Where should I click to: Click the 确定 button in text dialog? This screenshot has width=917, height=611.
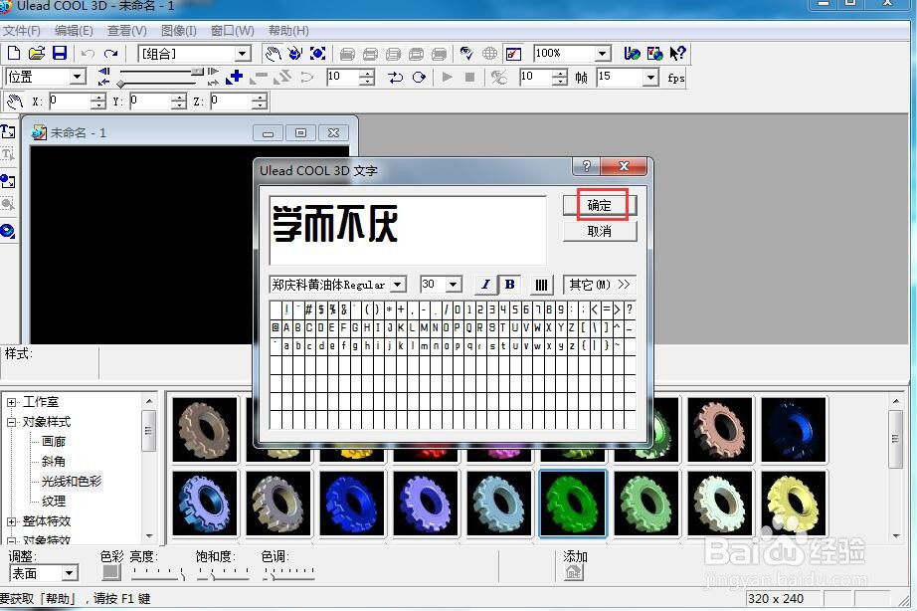pyautogui.click(x=600, y=205)
